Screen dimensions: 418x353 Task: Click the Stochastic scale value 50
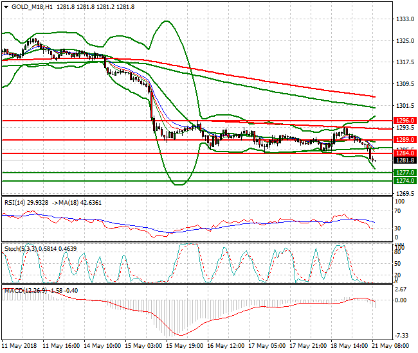click(397, 264)
